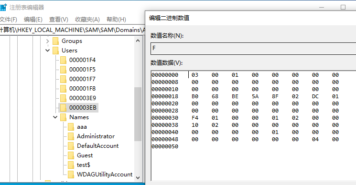This screenshot has width=356, height=185.
Task: Click folder icon of 000001F8 key
Action: (64, 89)
